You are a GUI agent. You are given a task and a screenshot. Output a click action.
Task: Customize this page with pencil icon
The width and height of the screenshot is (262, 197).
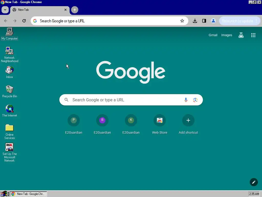tap(254, 182)
